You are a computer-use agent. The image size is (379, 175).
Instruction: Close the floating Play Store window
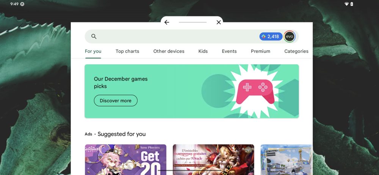pyautogui.click(x=219, y=22)
